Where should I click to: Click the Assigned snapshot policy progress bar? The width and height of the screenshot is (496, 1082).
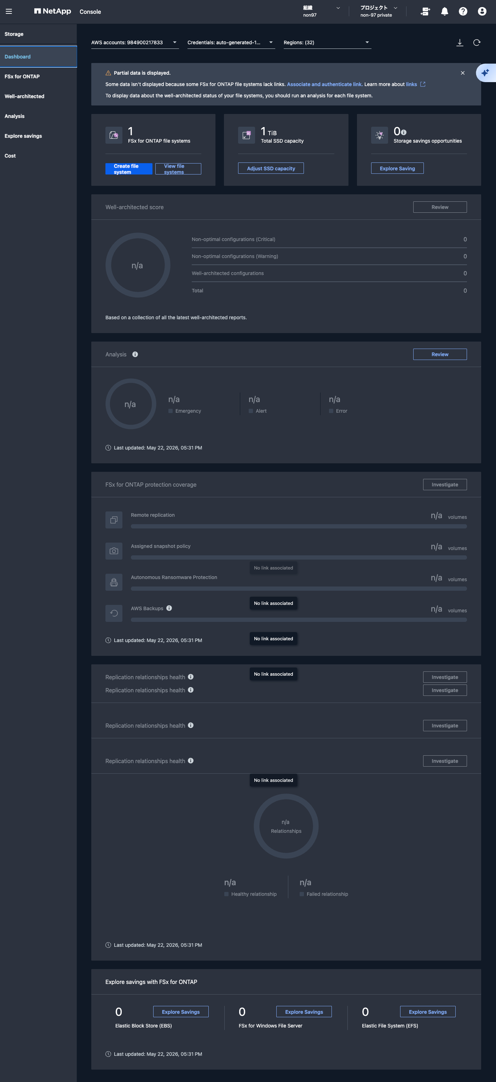[299, 557]
